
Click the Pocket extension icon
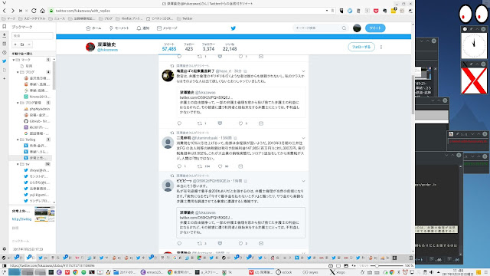coord(376,11)
